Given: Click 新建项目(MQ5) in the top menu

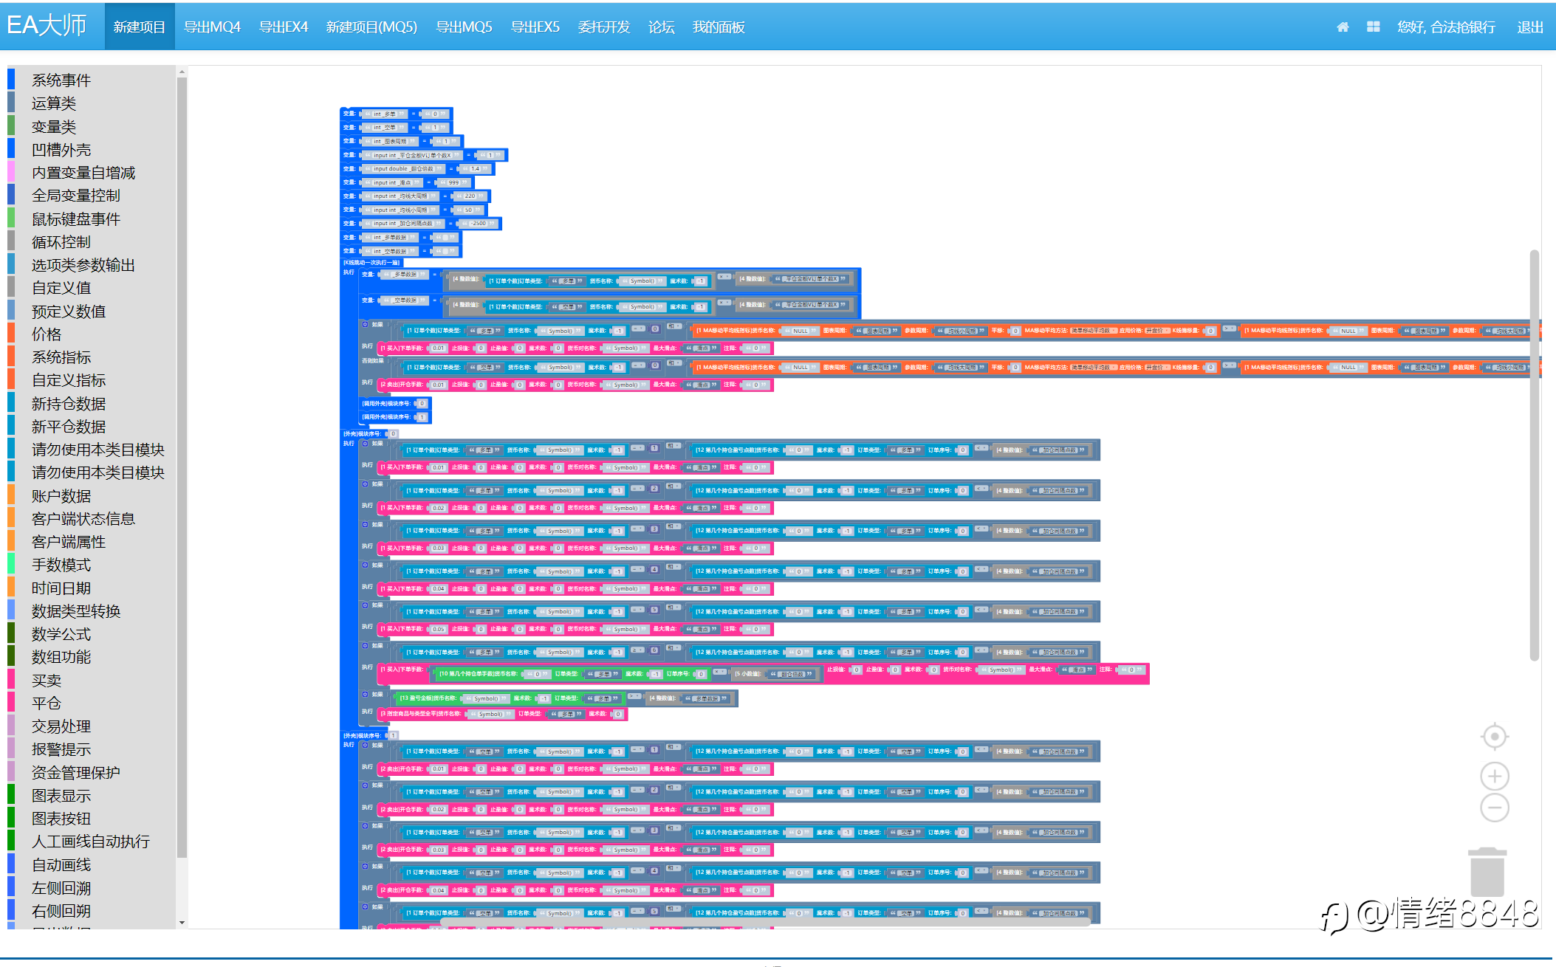Looking at the screenshot, I should [x=371, y=27].
